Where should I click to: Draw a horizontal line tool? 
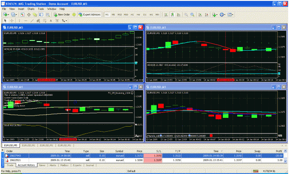26,21
